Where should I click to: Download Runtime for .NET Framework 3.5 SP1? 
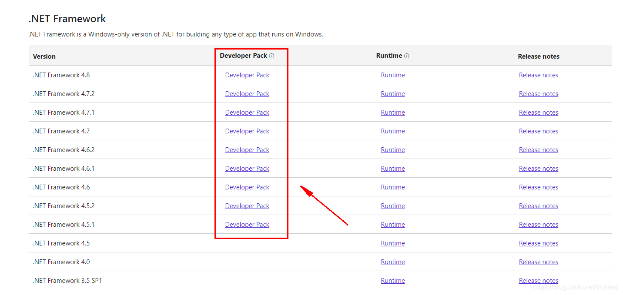coord(393,281)
